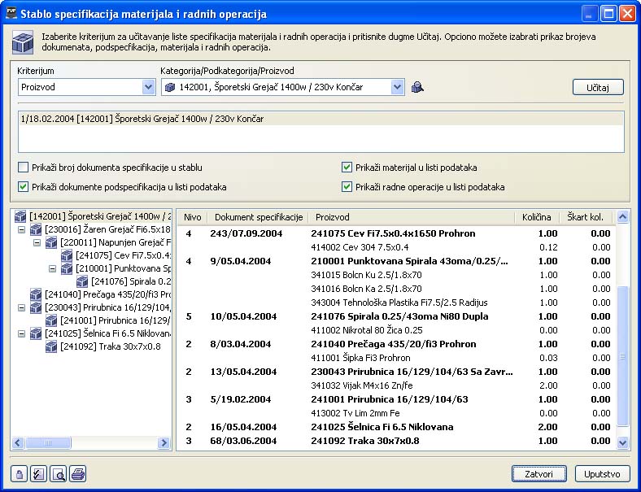Click the Količina column header

[537, 217]
